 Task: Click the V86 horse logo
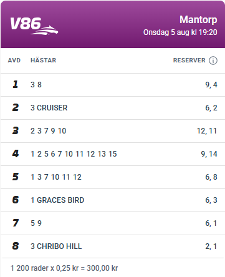pos(34,26)
